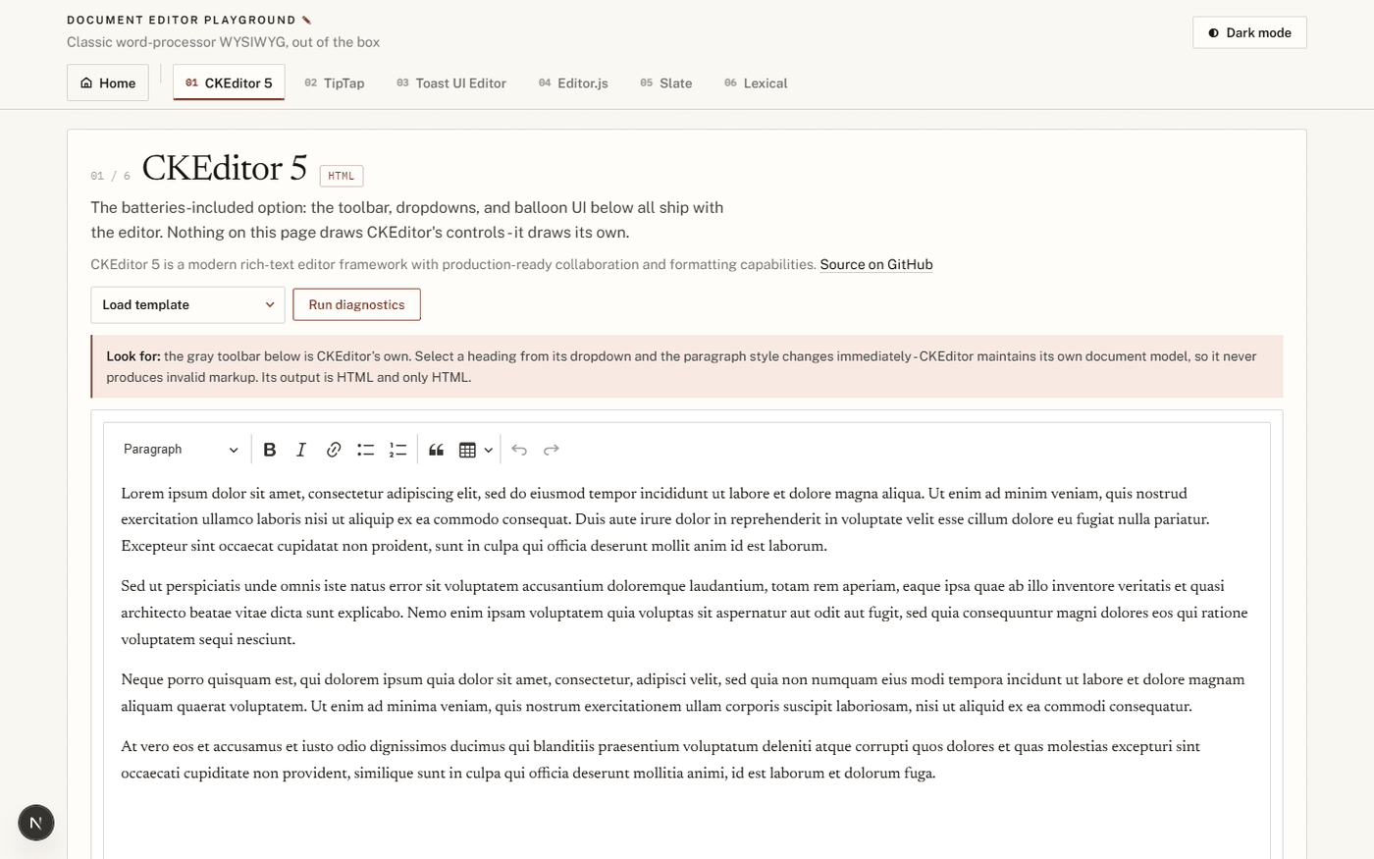The image size is (1374, 859).
Task: Click the paragraph starting with Sed ut perspiciatis
Action: [x=686, y=613]
